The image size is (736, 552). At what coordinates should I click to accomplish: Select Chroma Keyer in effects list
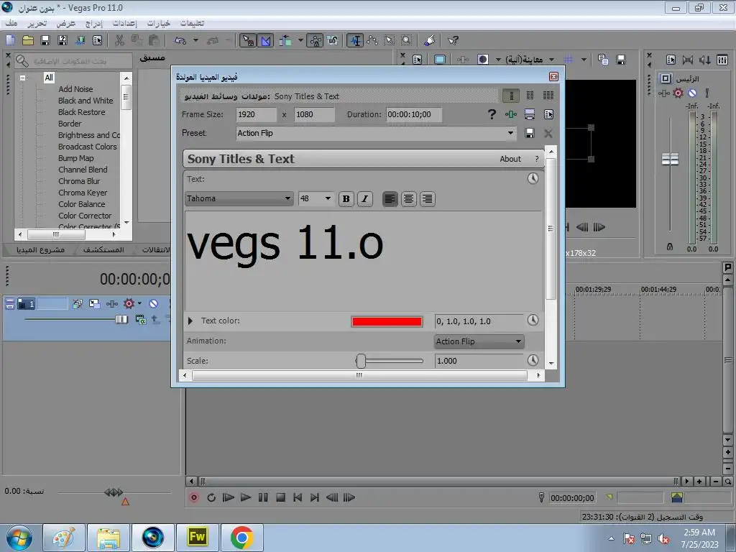point(83,193)
